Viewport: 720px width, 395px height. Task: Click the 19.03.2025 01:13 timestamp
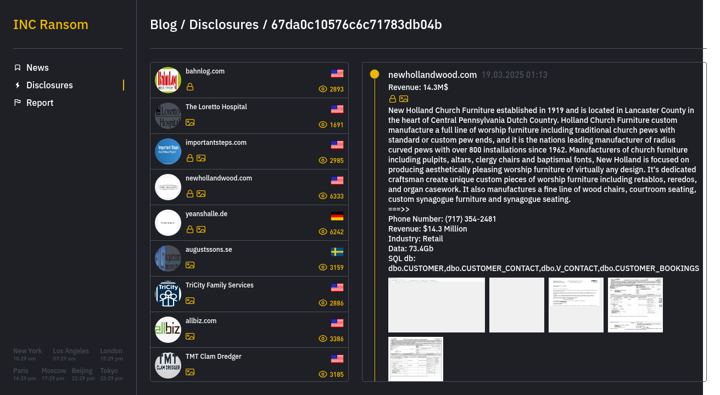(x=515, y=75)
